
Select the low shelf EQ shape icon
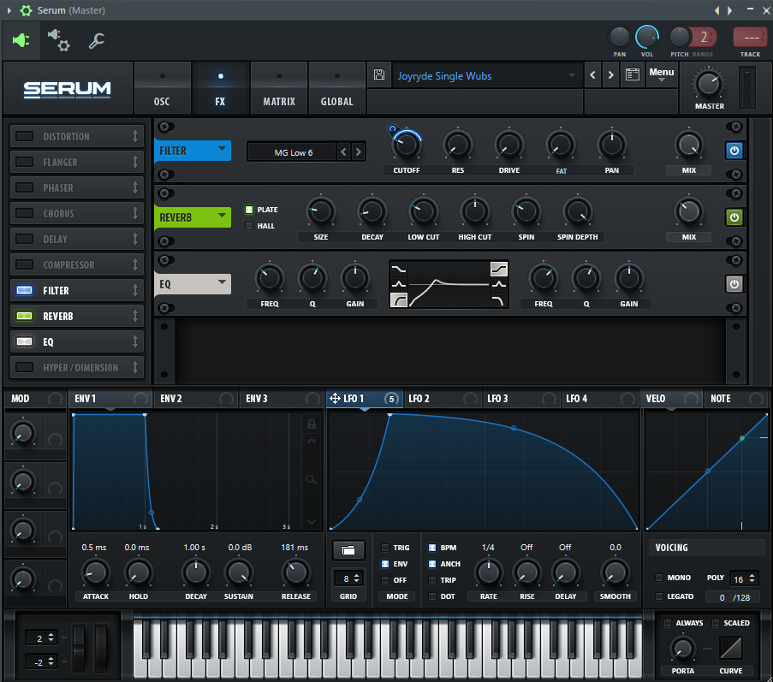coord(398,269)
